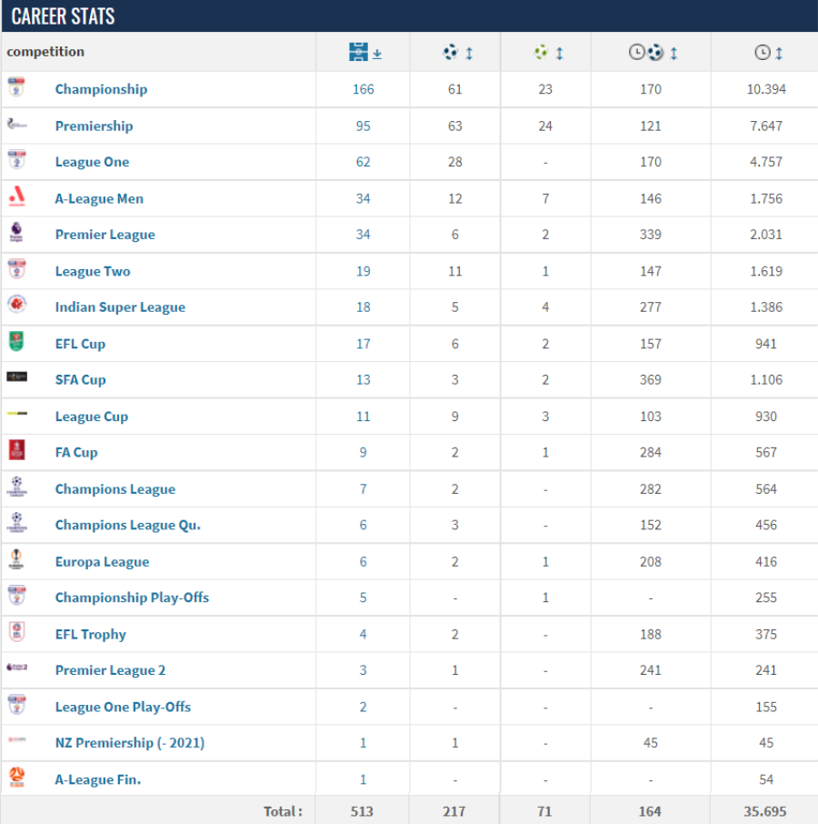Image resolution: width=818 pixels, height=824 pixels.
Task: Open the Champions League competition link
Action: pyautogui.click(x=115, y=489)
